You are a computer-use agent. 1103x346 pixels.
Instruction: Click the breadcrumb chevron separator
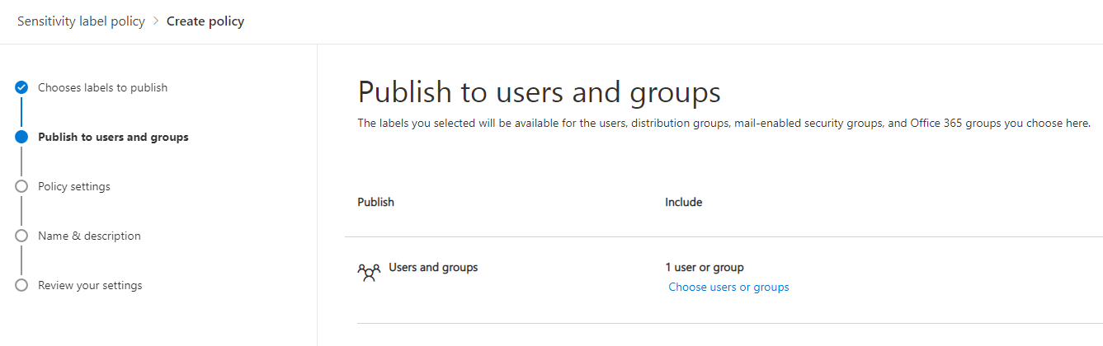click(156, 21)
